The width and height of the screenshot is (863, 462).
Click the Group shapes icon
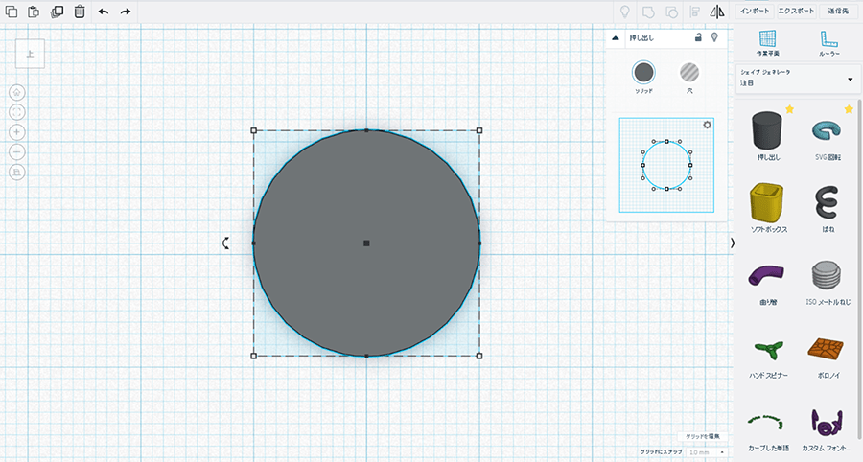click(648, 12)
